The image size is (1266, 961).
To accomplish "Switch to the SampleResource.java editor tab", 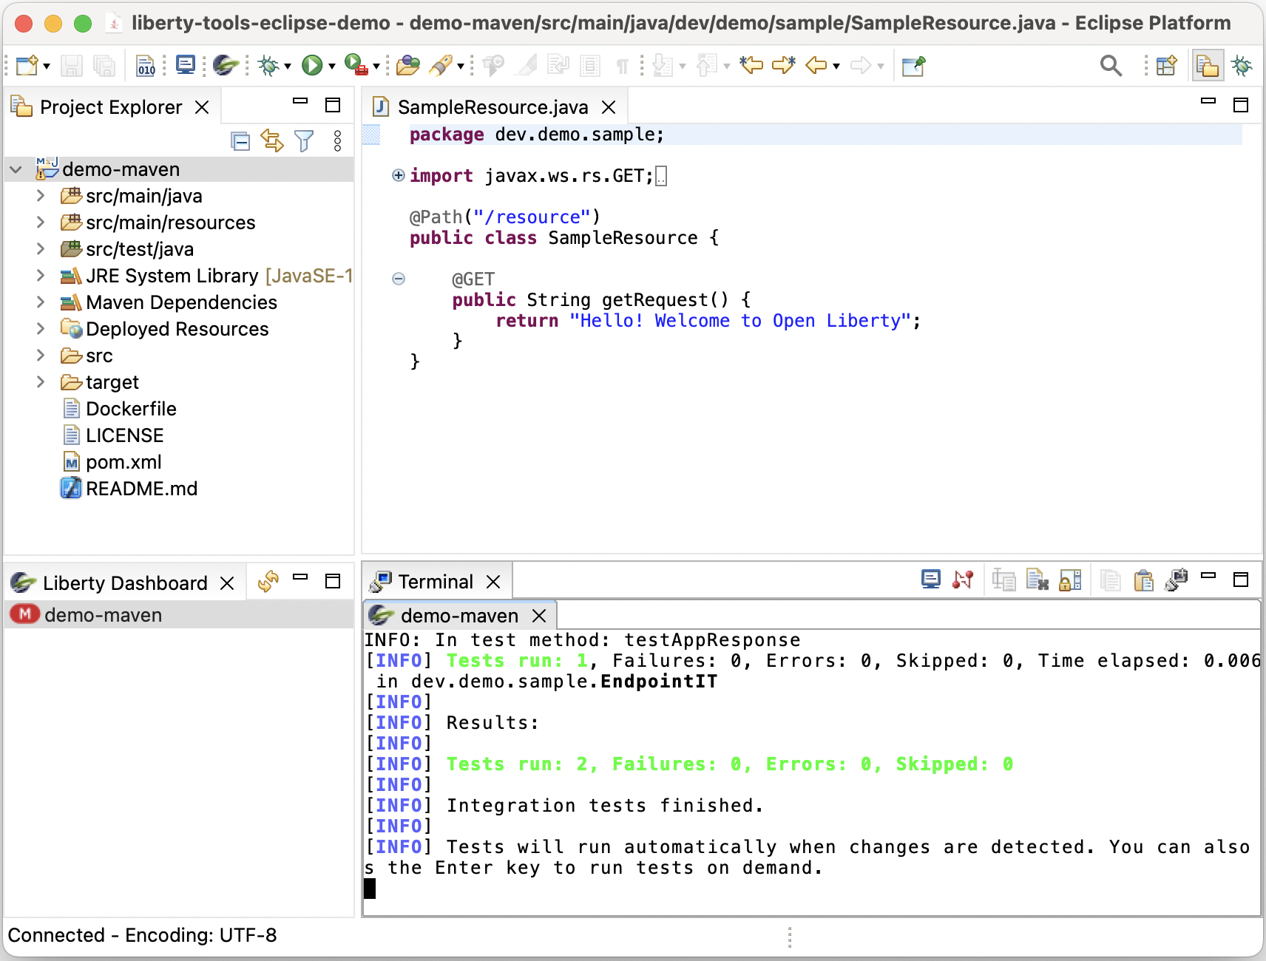I will coord(492,107).
